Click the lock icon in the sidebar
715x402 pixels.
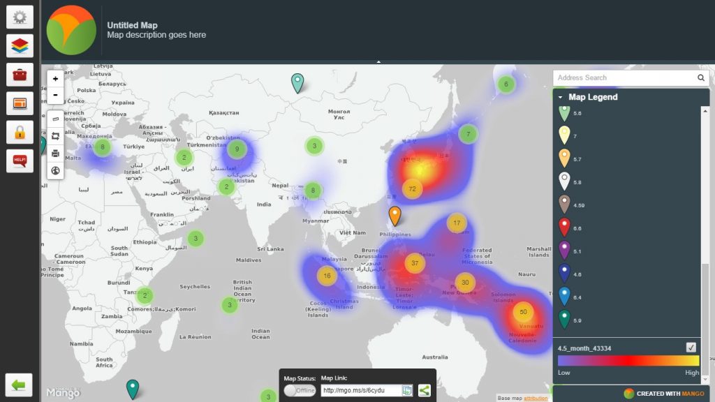[x=19, y=131]
